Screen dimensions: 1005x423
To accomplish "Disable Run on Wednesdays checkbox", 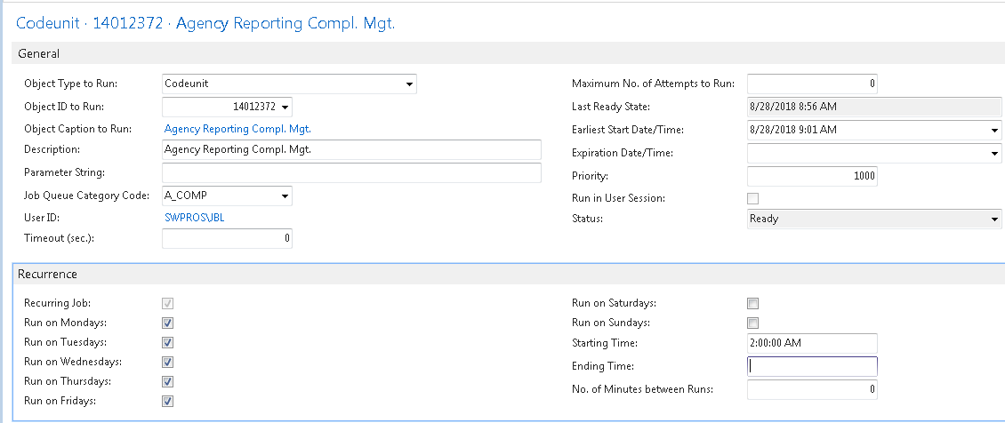I will tap(168, 363).
